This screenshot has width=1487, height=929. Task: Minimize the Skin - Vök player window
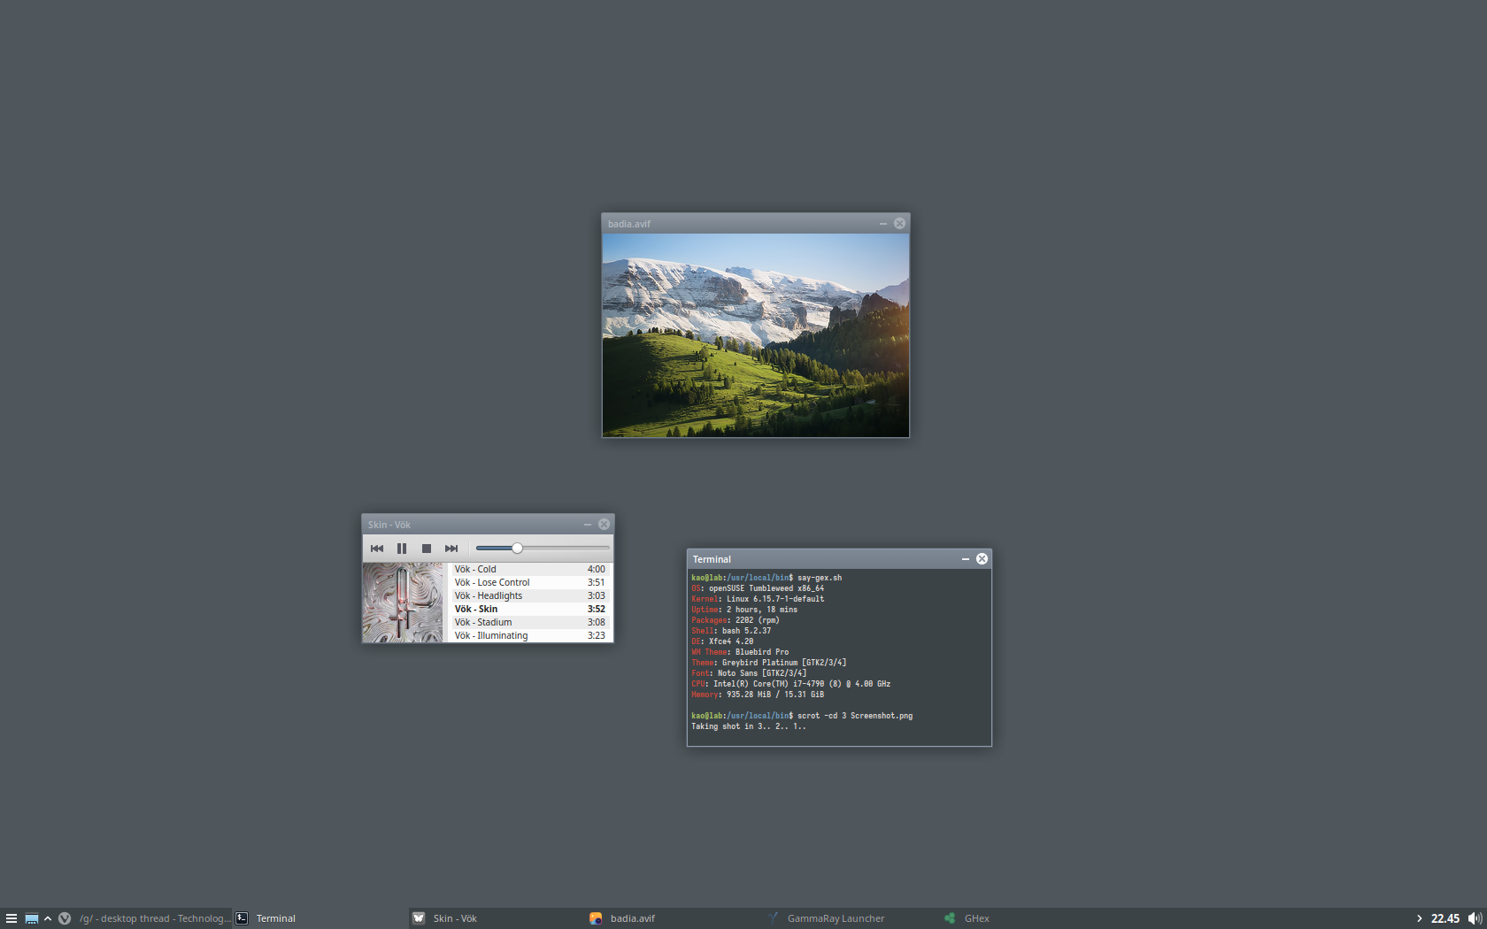coord(587,525)
